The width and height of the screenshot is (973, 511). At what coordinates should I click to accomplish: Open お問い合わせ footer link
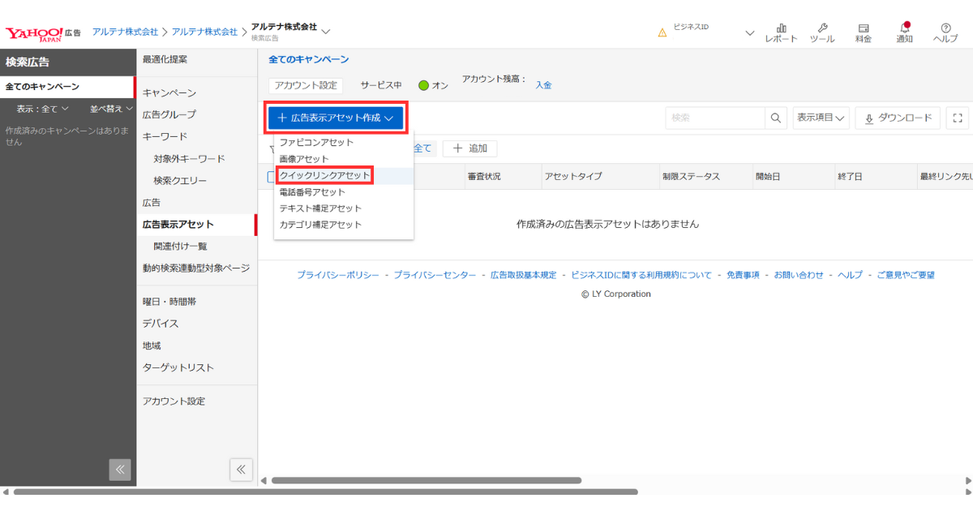(x=799, y=275)
